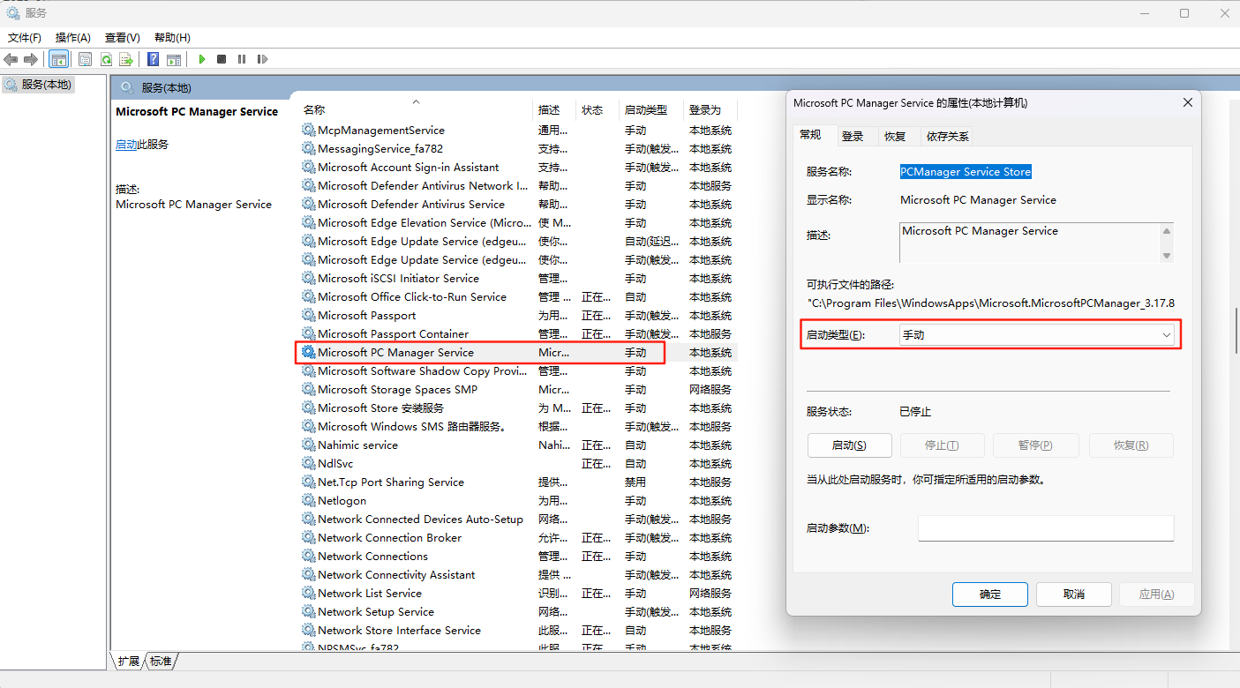Select Microsoft Store 安装服务 row
This screenshot has width=1240, height=688.
coord(518,408)
